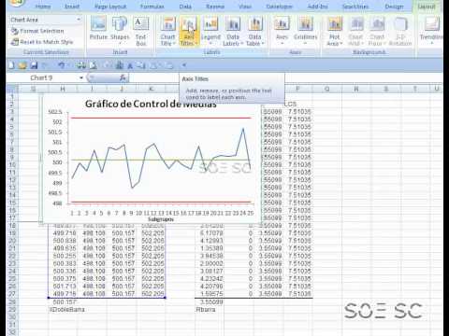Image resolution: width=449 pixels, height=336 pixels.
Task: Undo the last action
Action: [x=62, y=65]
